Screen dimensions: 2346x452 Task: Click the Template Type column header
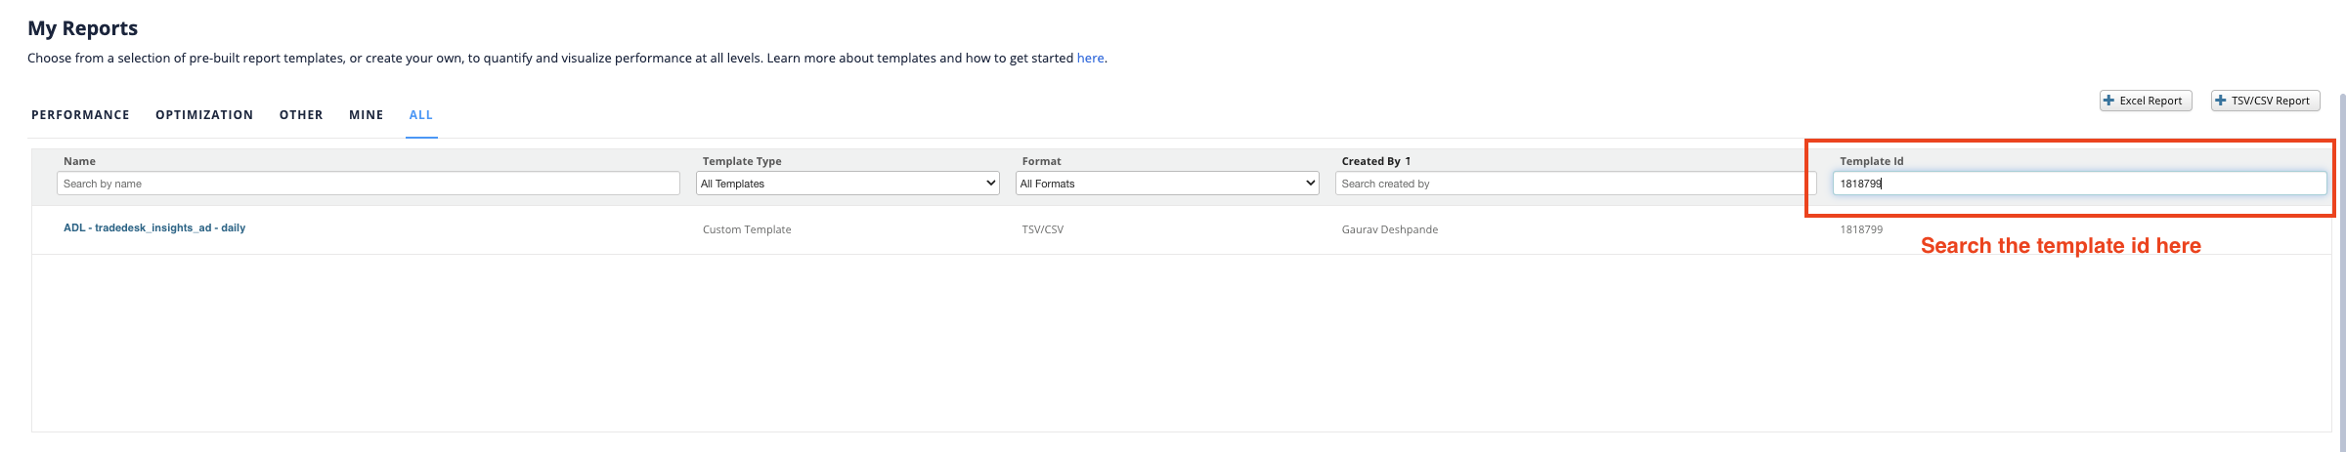click(742, 161)
